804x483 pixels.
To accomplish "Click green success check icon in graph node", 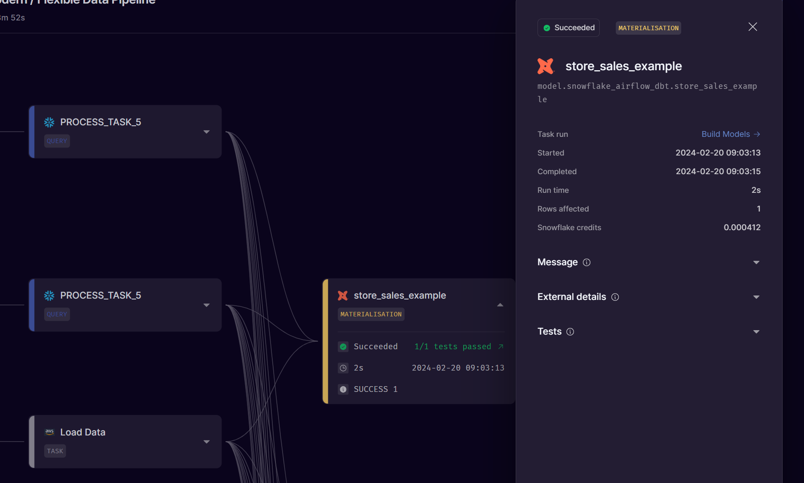I will pos(343,347).
